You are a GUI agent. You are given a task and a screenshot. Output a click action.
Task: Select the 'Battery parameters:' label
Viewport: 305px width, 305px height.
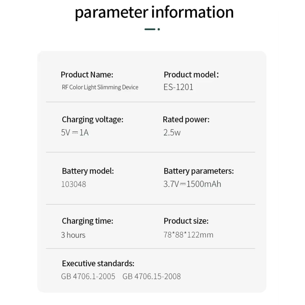[199, 171]
